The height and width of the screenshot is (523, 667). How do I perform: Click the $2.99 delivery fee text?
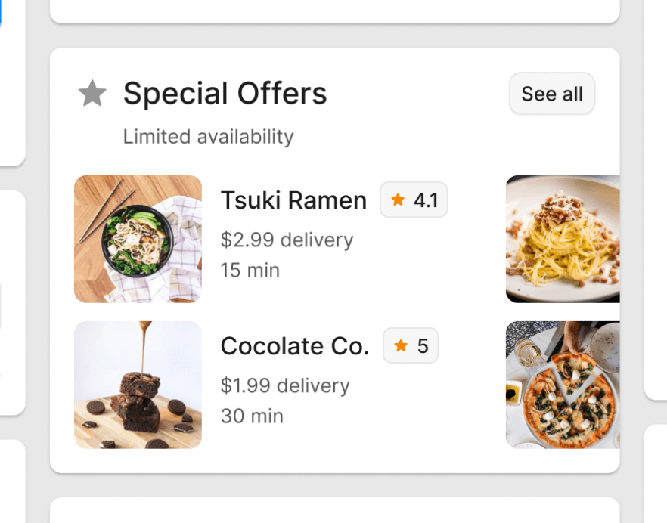point(287,240)
